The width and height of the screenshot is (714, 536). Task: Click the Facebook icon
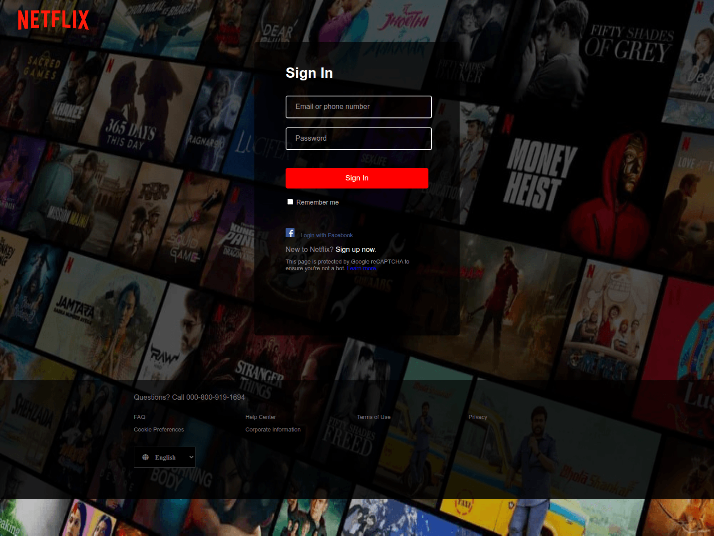pyautogui.click(x=290, y=232)
